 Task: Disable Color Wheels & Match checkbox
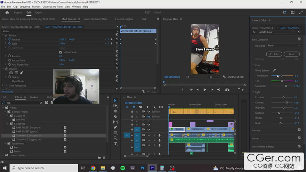(299, 146)
